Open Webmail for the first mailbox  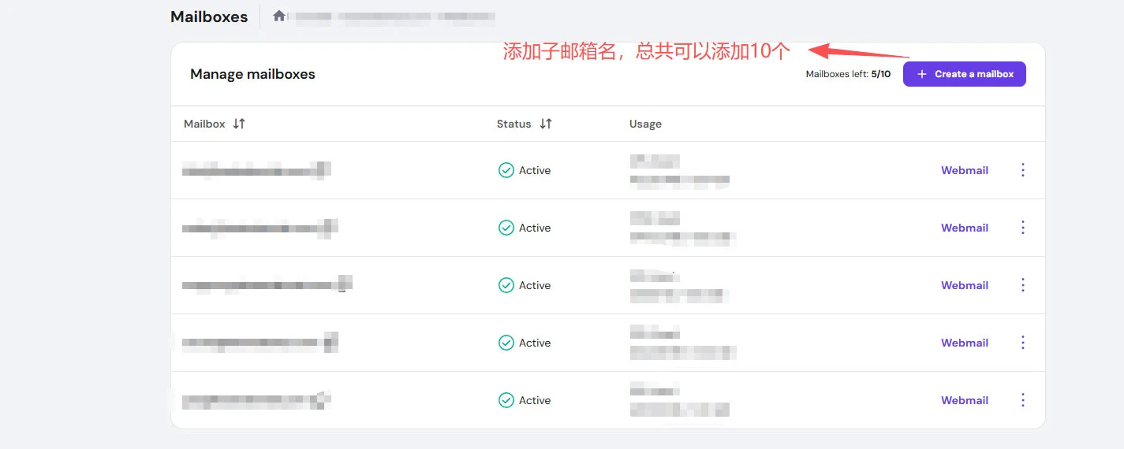coord(964,170)
